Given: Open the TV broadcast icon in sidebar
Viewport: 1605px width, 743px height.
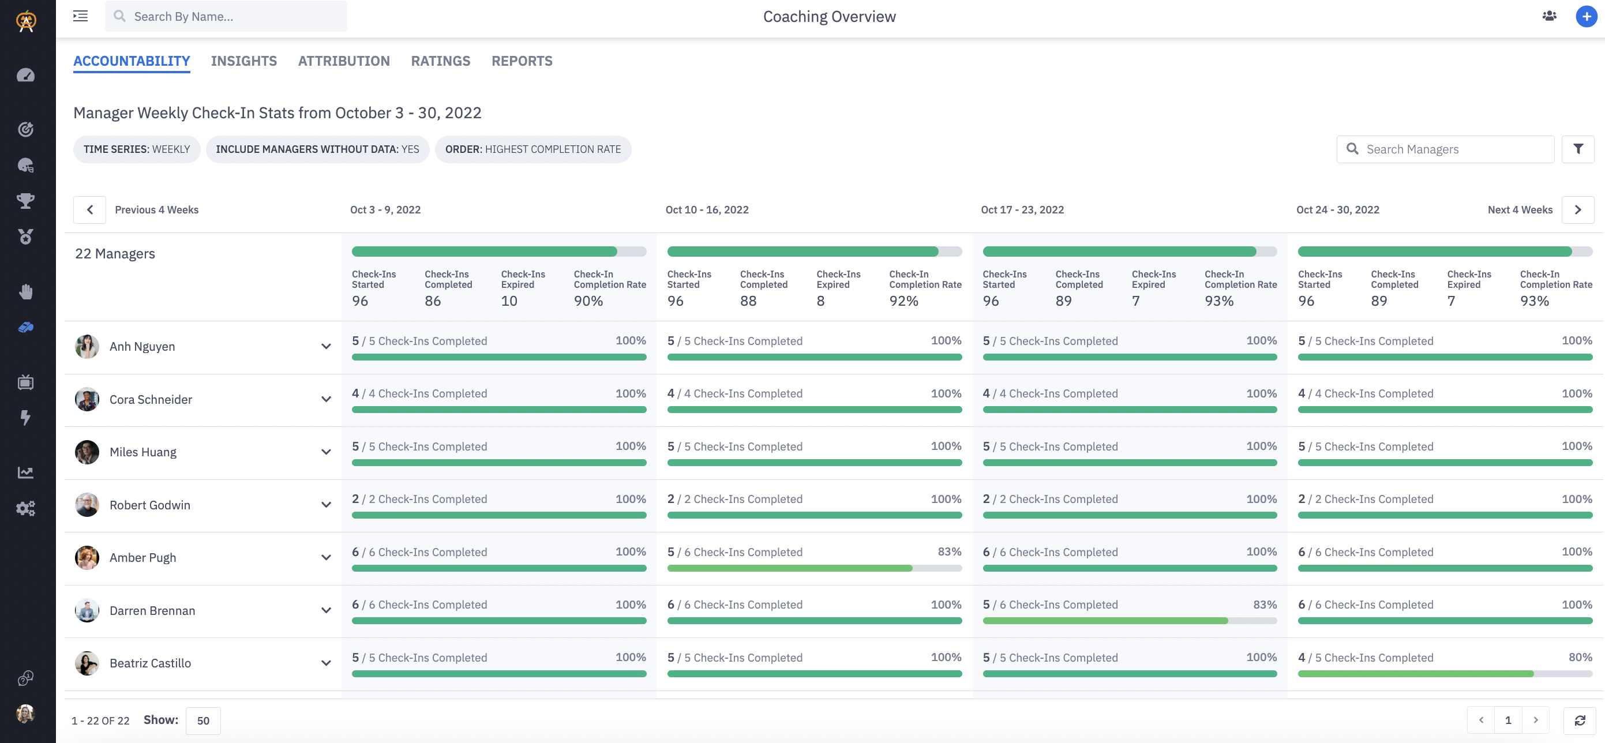Looking at the screenshot, I should [25, 382].
